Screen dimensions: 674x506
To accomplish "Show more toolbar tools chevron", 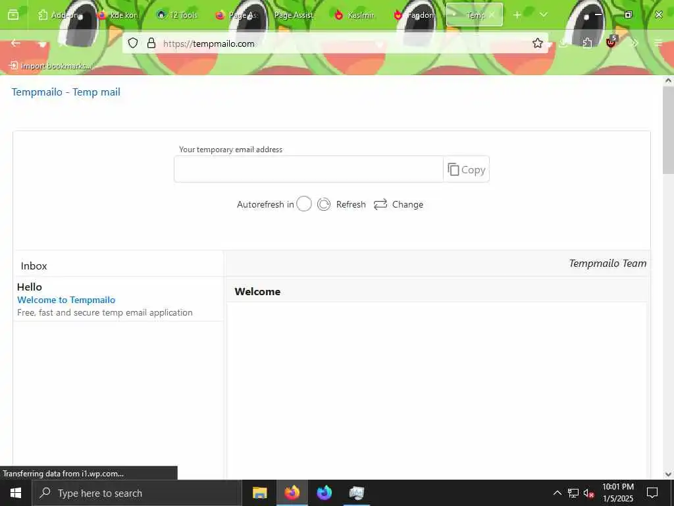I will [635, 43].
